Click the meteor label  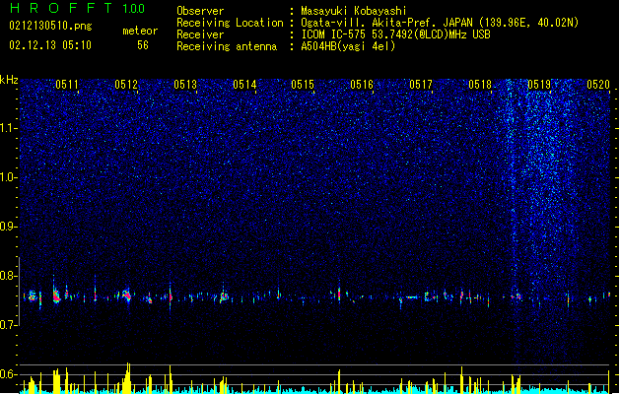tap(140, 31)
